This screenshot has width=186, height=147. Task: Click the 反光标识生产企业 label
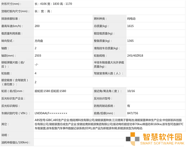[x=13, y=99]
